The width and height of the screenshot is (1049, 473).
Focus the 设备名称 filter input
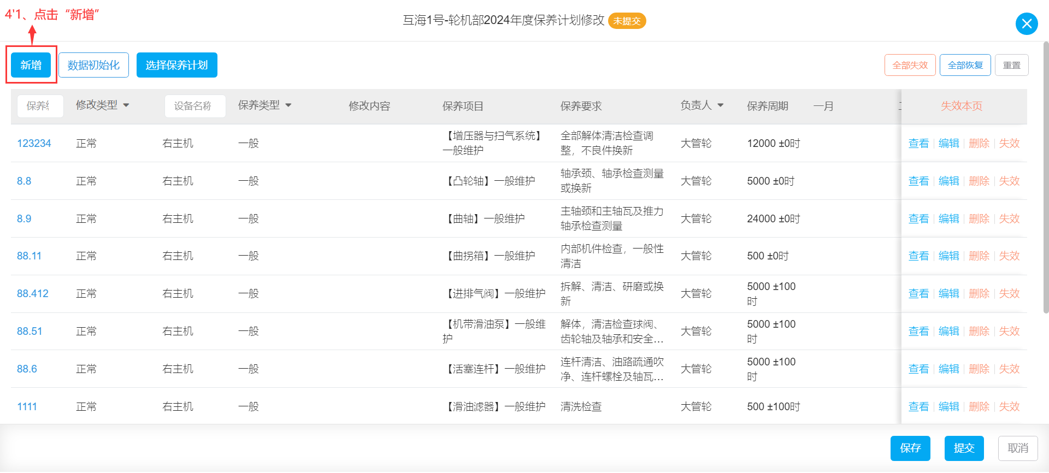[x=195, y=106]
